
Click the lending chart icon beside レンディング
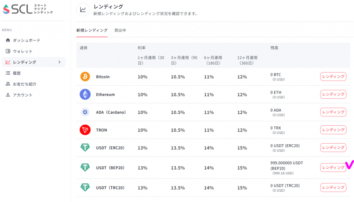8,62
